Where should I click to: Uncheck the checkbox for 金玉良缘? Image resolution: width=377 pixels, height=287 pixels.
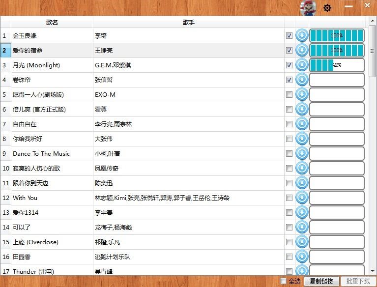point(289,35)
